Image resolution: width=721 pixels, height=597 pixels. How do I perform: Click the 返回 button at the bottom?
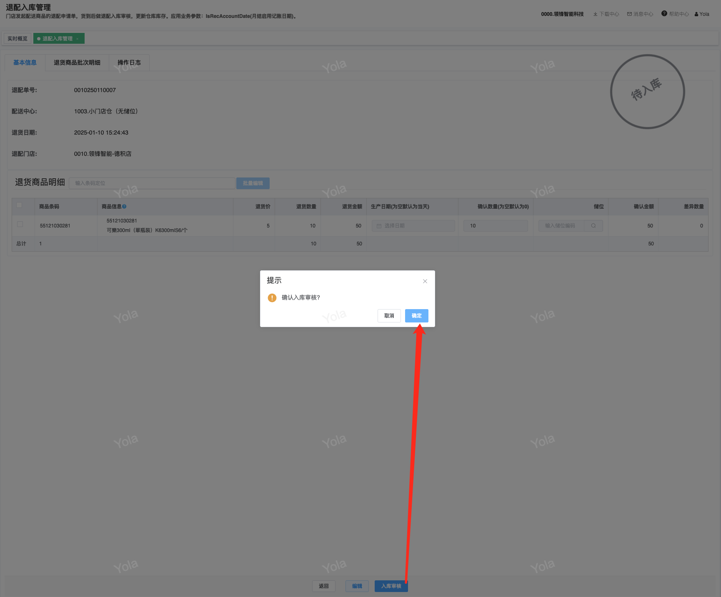(x=324, y=586)
